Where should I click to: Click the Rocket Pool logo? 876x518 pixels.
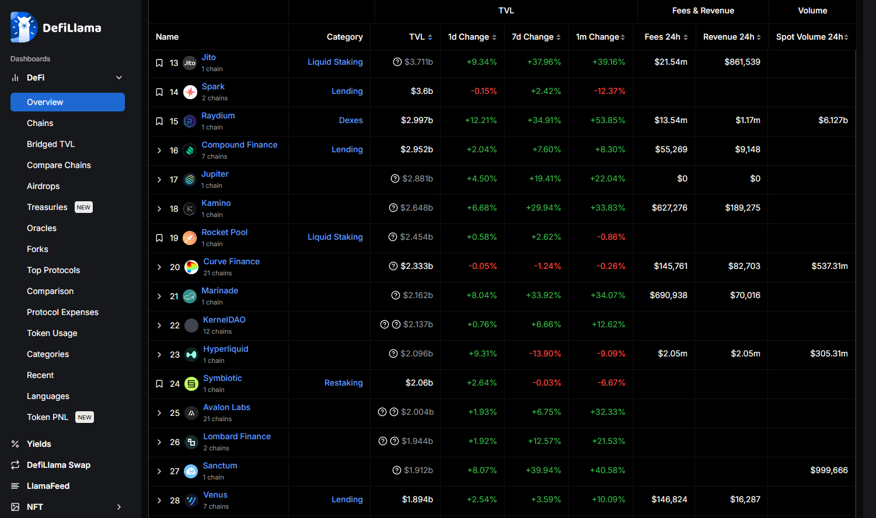[190, 238]
